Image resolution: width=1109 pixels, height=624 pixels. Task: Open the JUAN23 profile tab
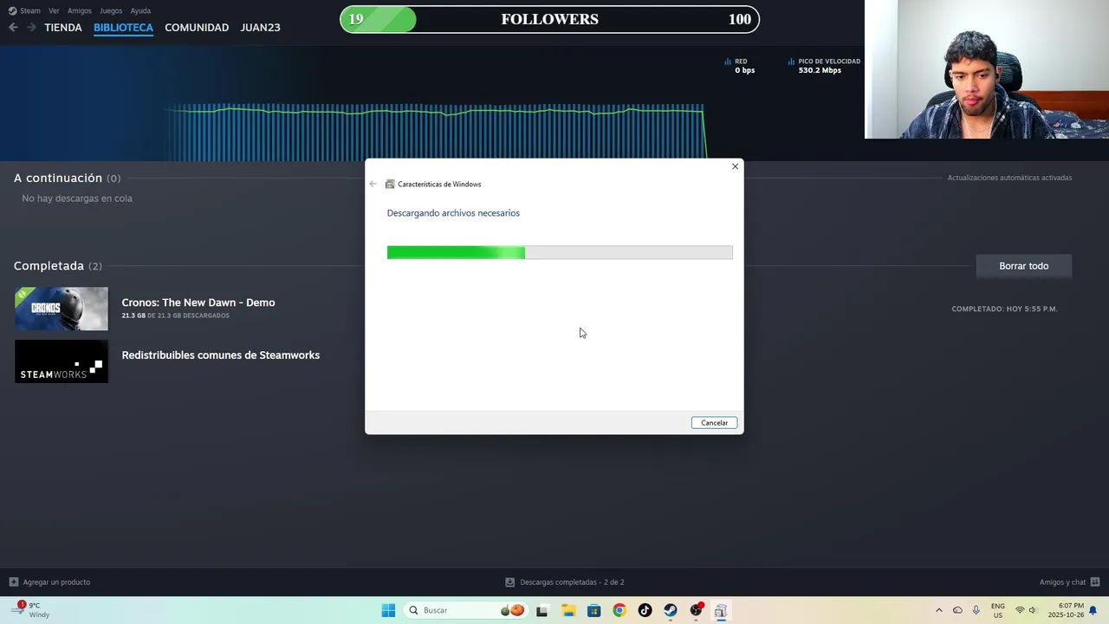pos(260,28)
